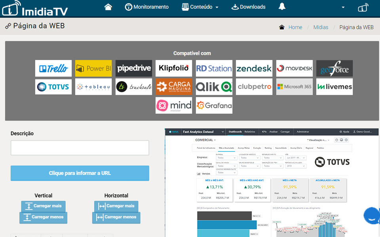
Task: Click the Tableau logo tile
Action: tap(93, 87)
